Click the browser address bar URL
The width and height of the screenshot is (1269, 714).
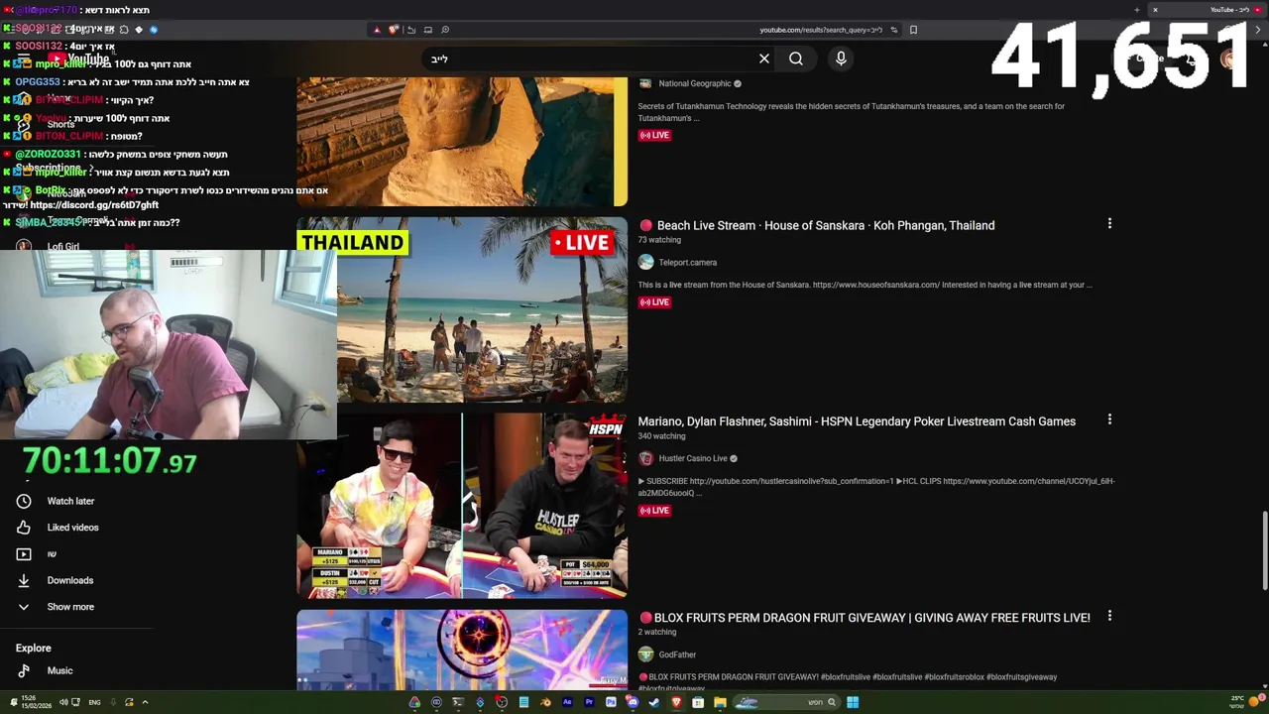(x=821, y=30)
